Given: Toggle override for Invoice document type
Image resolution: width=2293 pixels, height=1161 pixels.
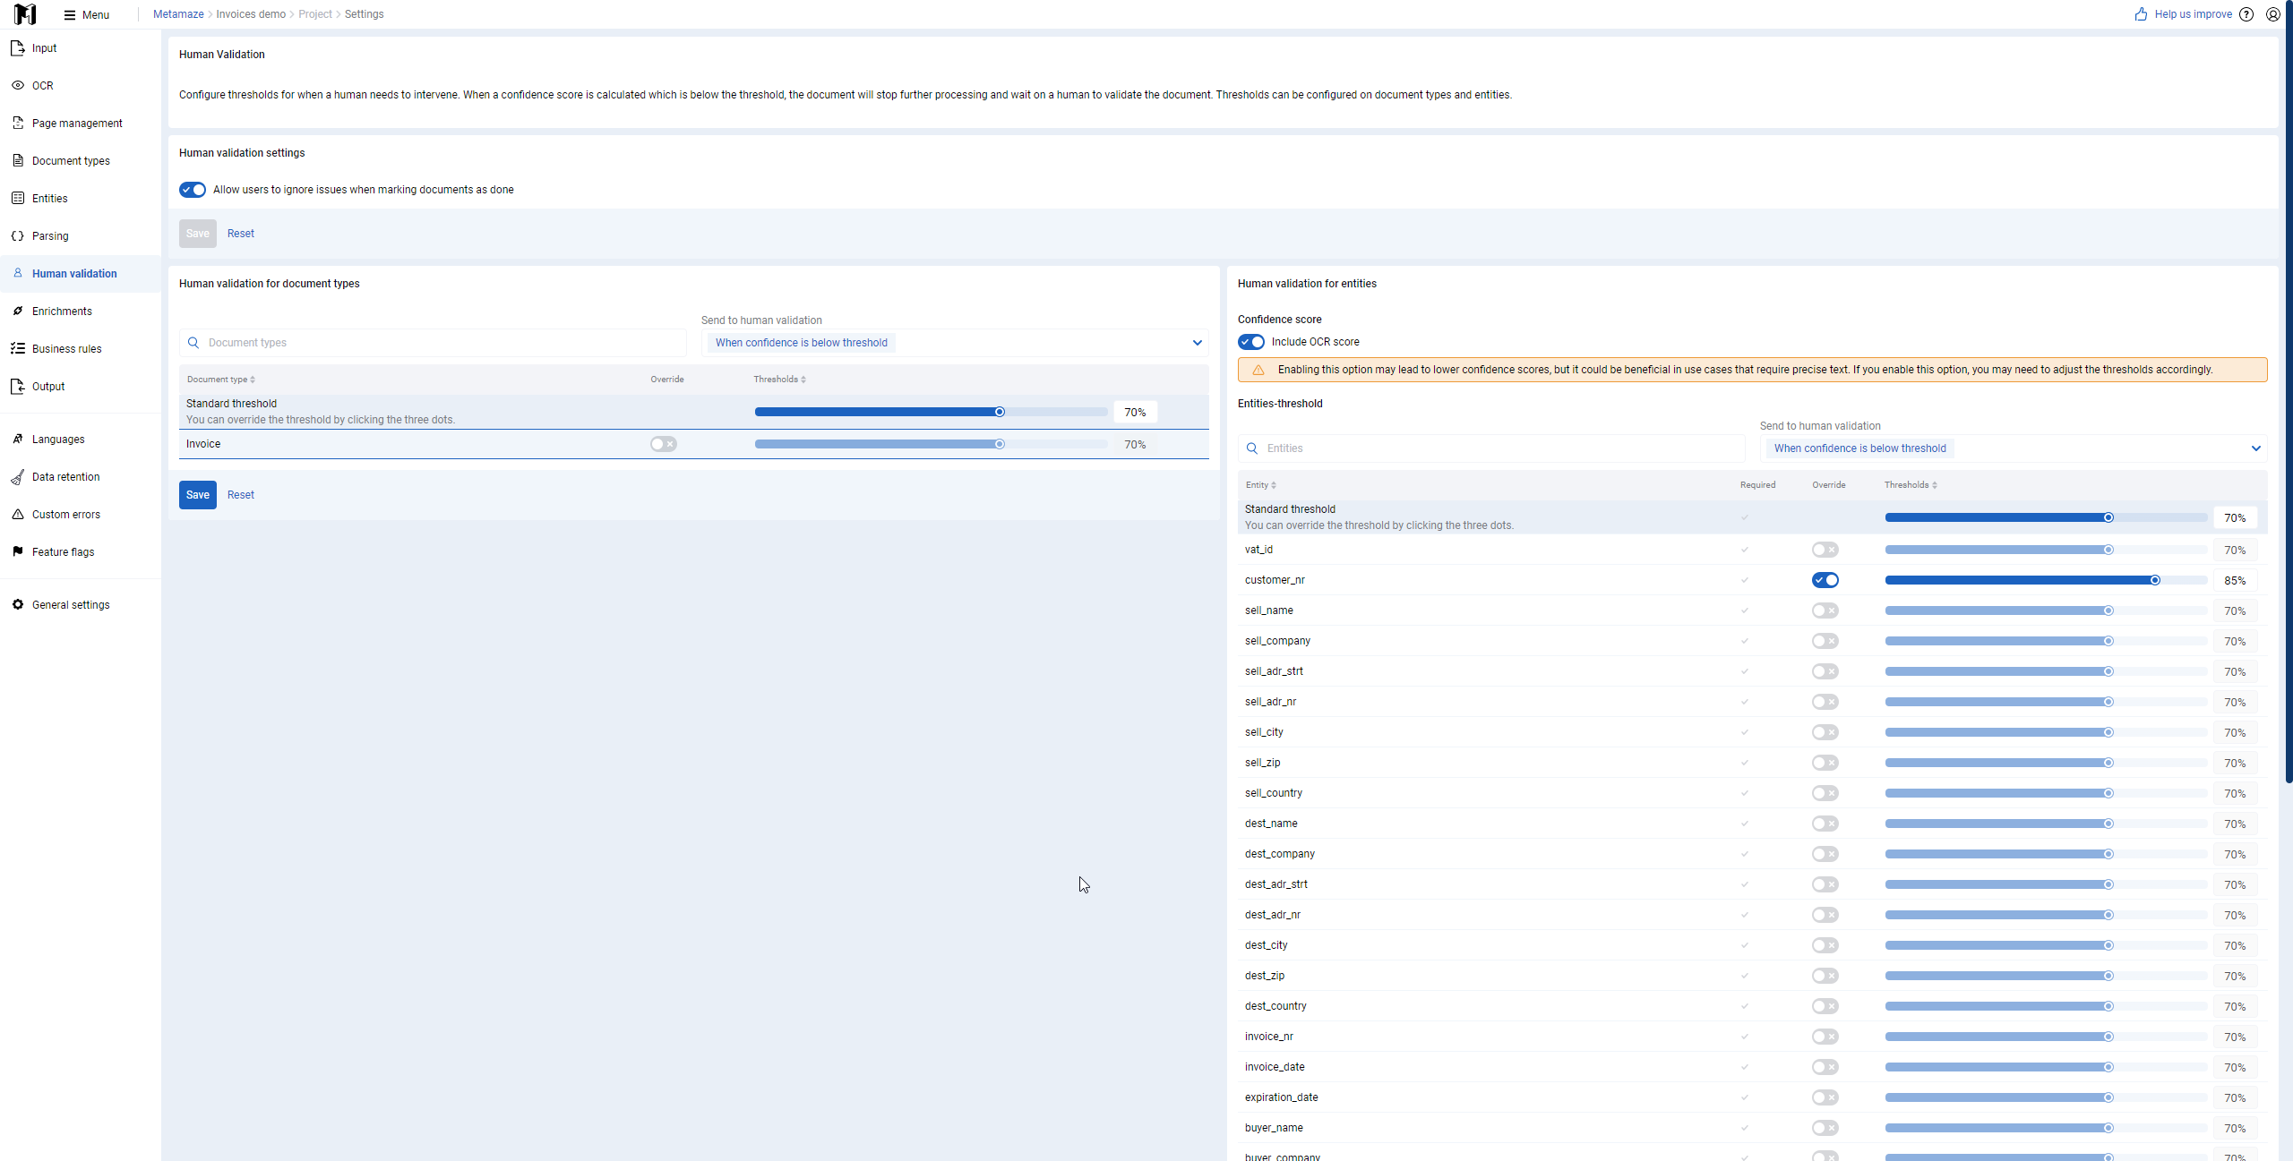Looking at the screenshot, I should click(x=664, y=444).
